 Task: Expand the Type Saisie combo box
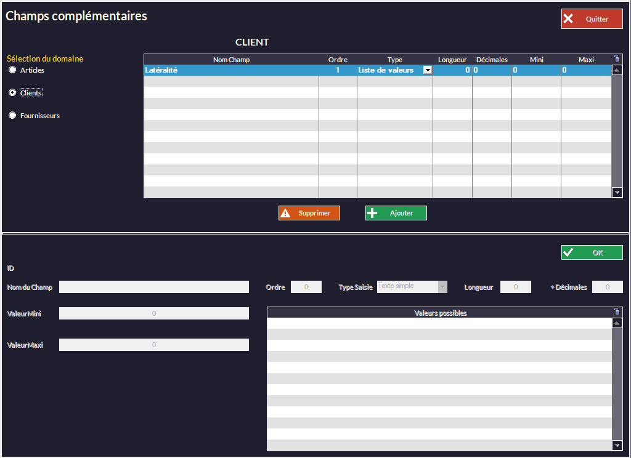coord(442,287)
